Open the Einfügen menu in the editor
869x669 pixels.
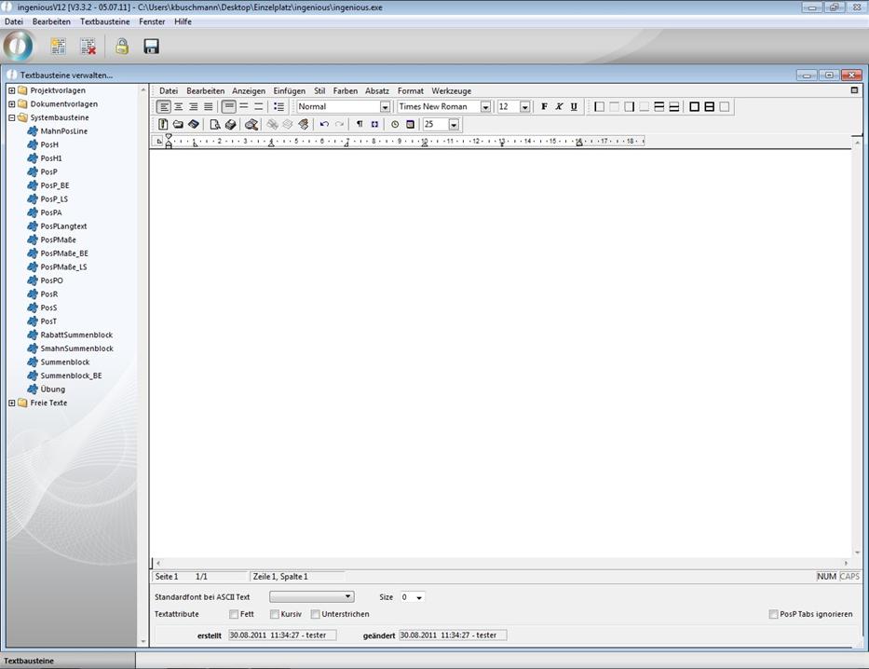289,91
